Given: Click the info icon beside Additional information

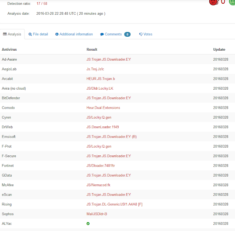Looking at the screenshot, I should (57, 34).
